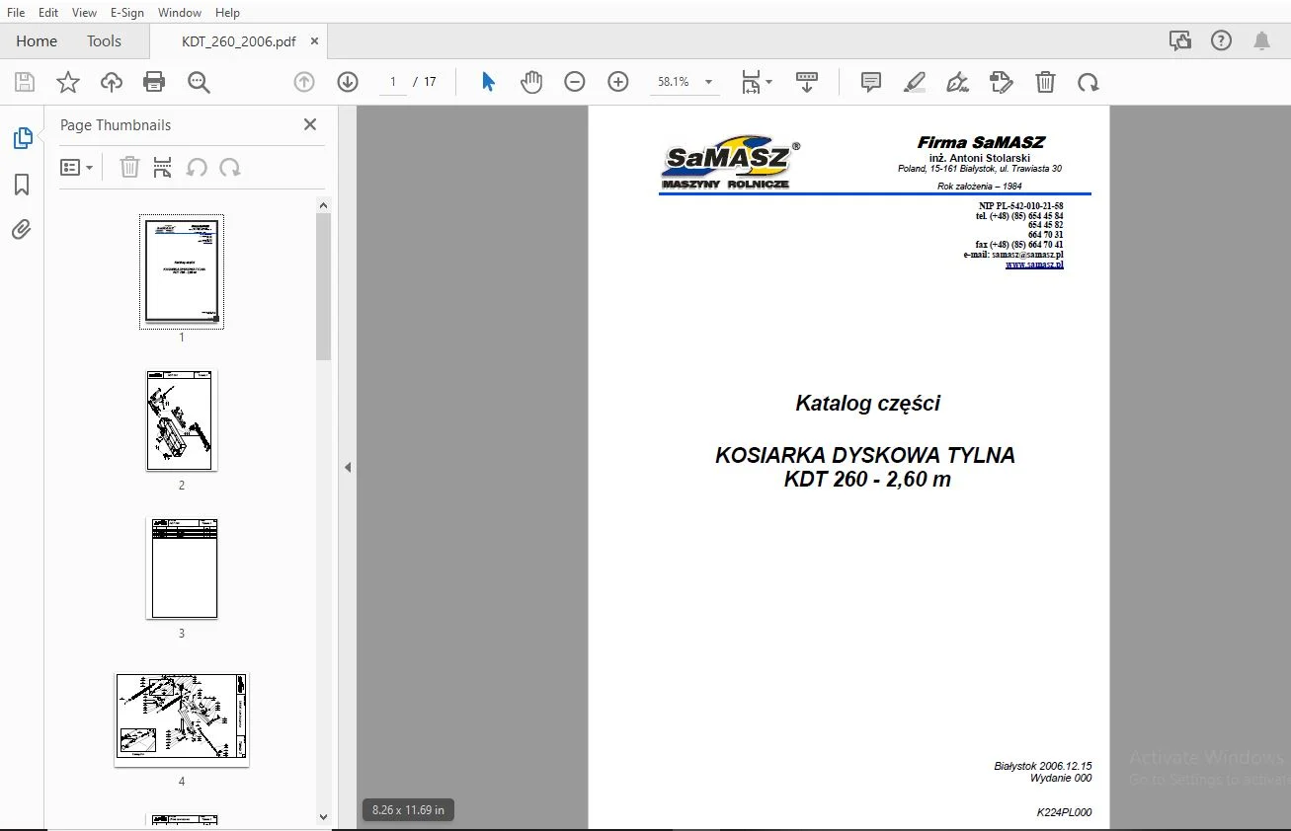Bookmark this file with the star icon
The width and height of the screenshot is (1291, 831).
68,82
